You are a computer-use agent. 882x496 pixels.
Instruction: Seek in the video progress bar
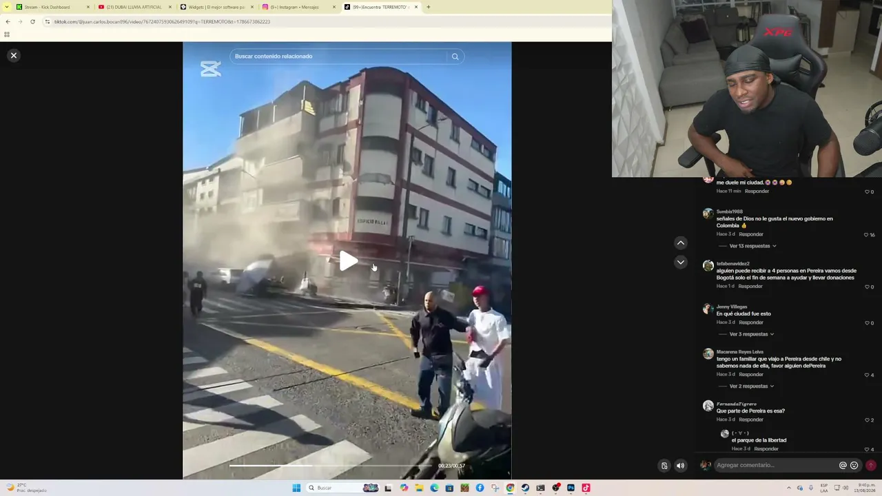(332, 466)
